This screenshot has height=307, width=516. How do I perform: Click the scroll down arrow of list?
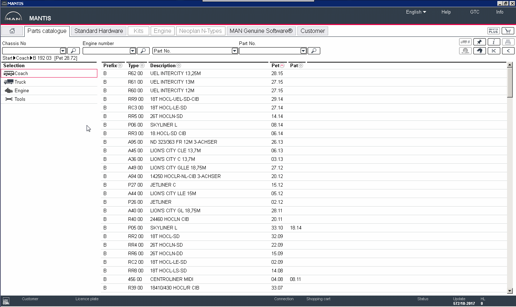(510, 291)
